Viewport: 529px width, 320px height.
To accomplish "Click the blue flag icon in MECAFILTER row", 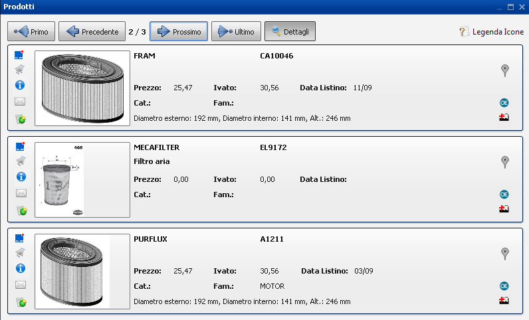I will (20, 146).
